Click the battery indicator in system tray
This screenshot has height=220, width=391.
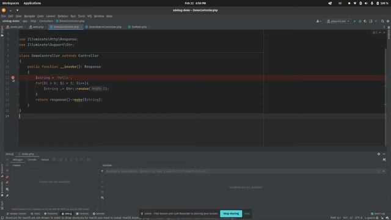(382, 3)
